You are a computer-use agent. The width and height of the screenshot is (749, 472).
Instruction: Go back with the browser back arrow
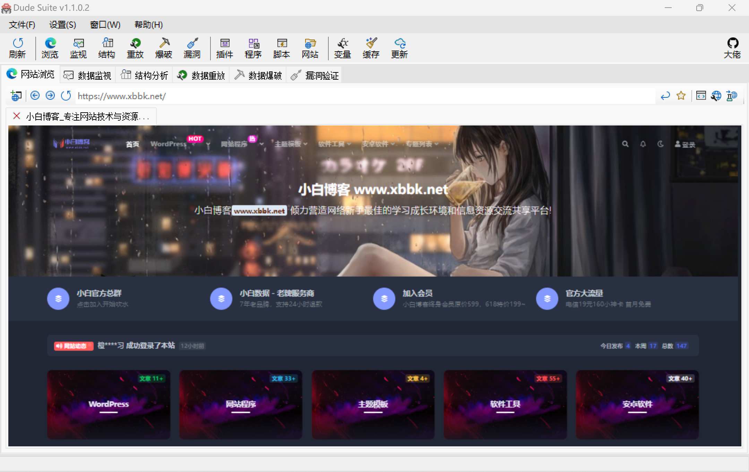pyautogui.click(x=35, y=95)
